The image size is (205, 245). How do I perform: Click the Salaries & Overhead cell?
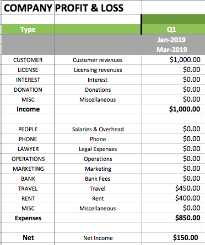coord(98,129)
